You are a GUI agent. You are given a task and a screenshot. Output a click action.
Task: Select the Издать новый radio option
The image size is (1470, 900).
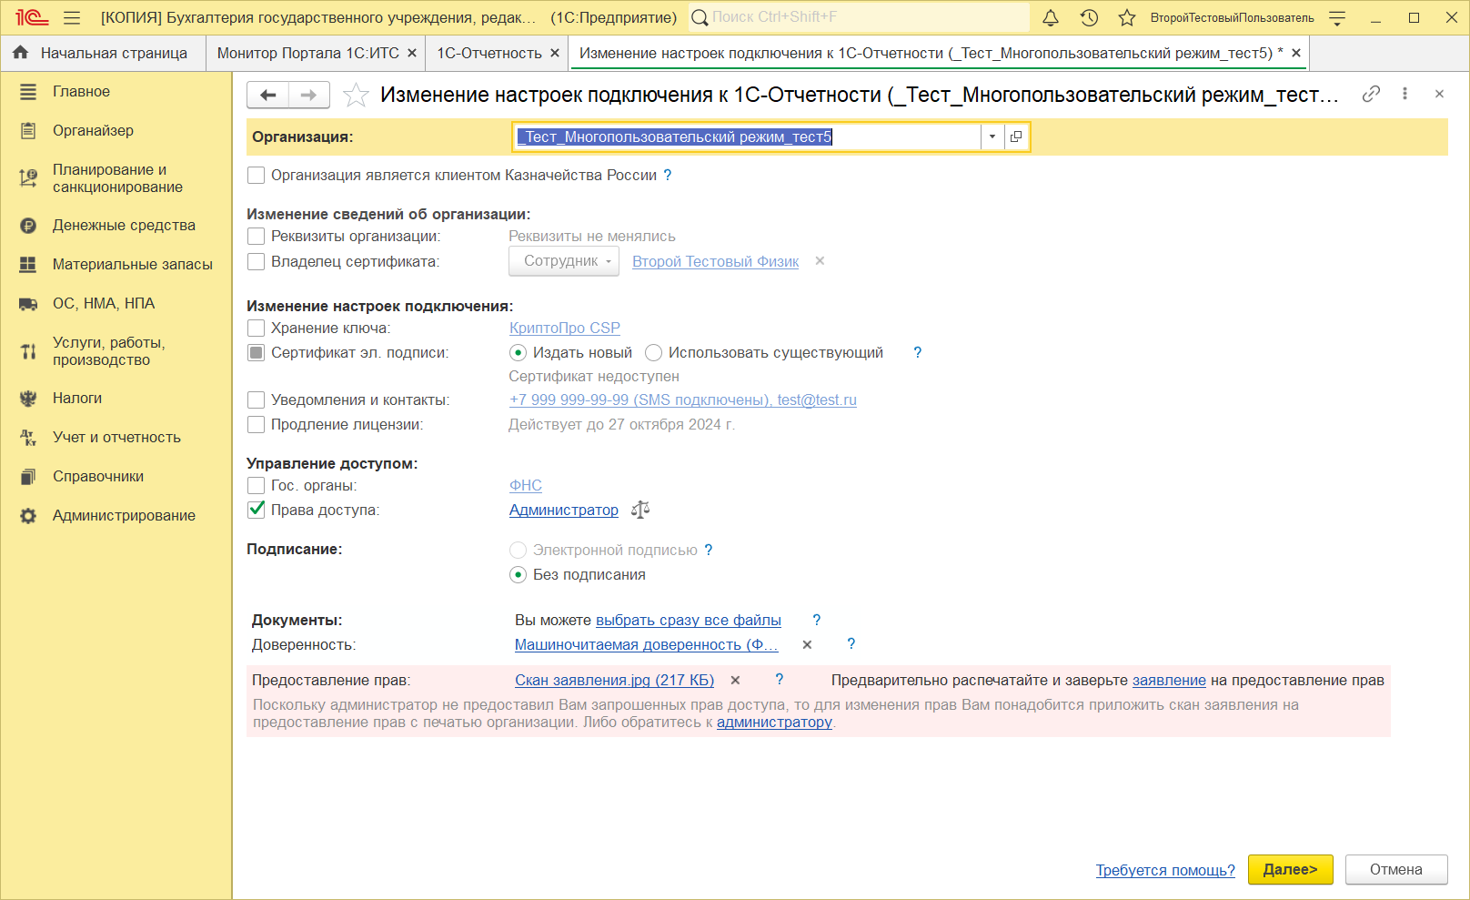click(518, 352)
